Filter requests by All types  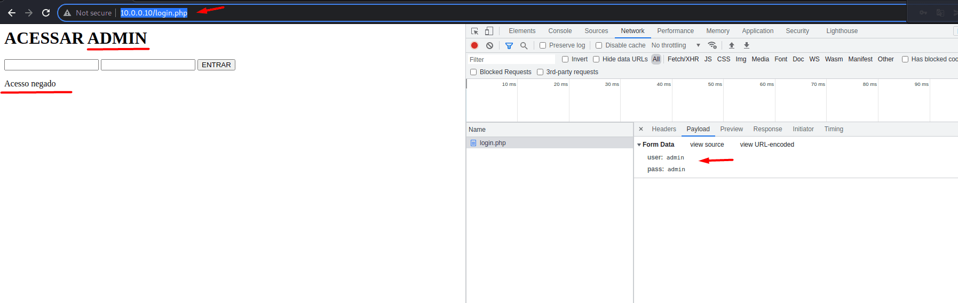tap(656, 59)
